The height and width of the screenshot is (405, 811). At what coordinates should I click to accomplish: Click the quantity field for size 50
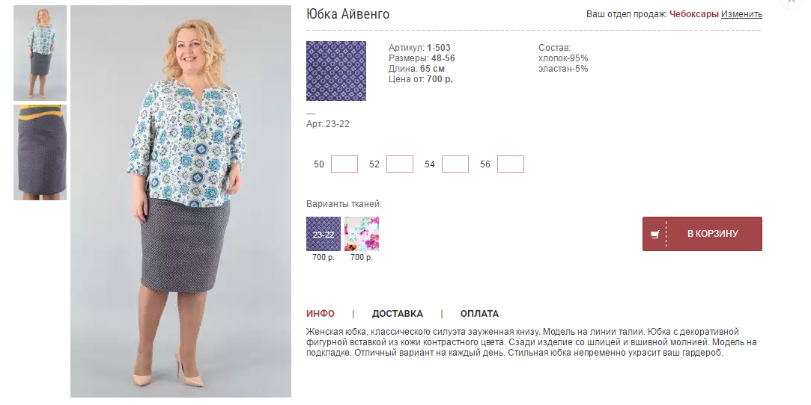[344, 164]
